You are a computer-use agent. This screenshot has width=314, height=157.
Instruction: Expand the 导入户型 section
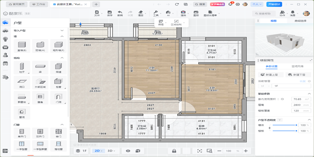click(62, 31)
